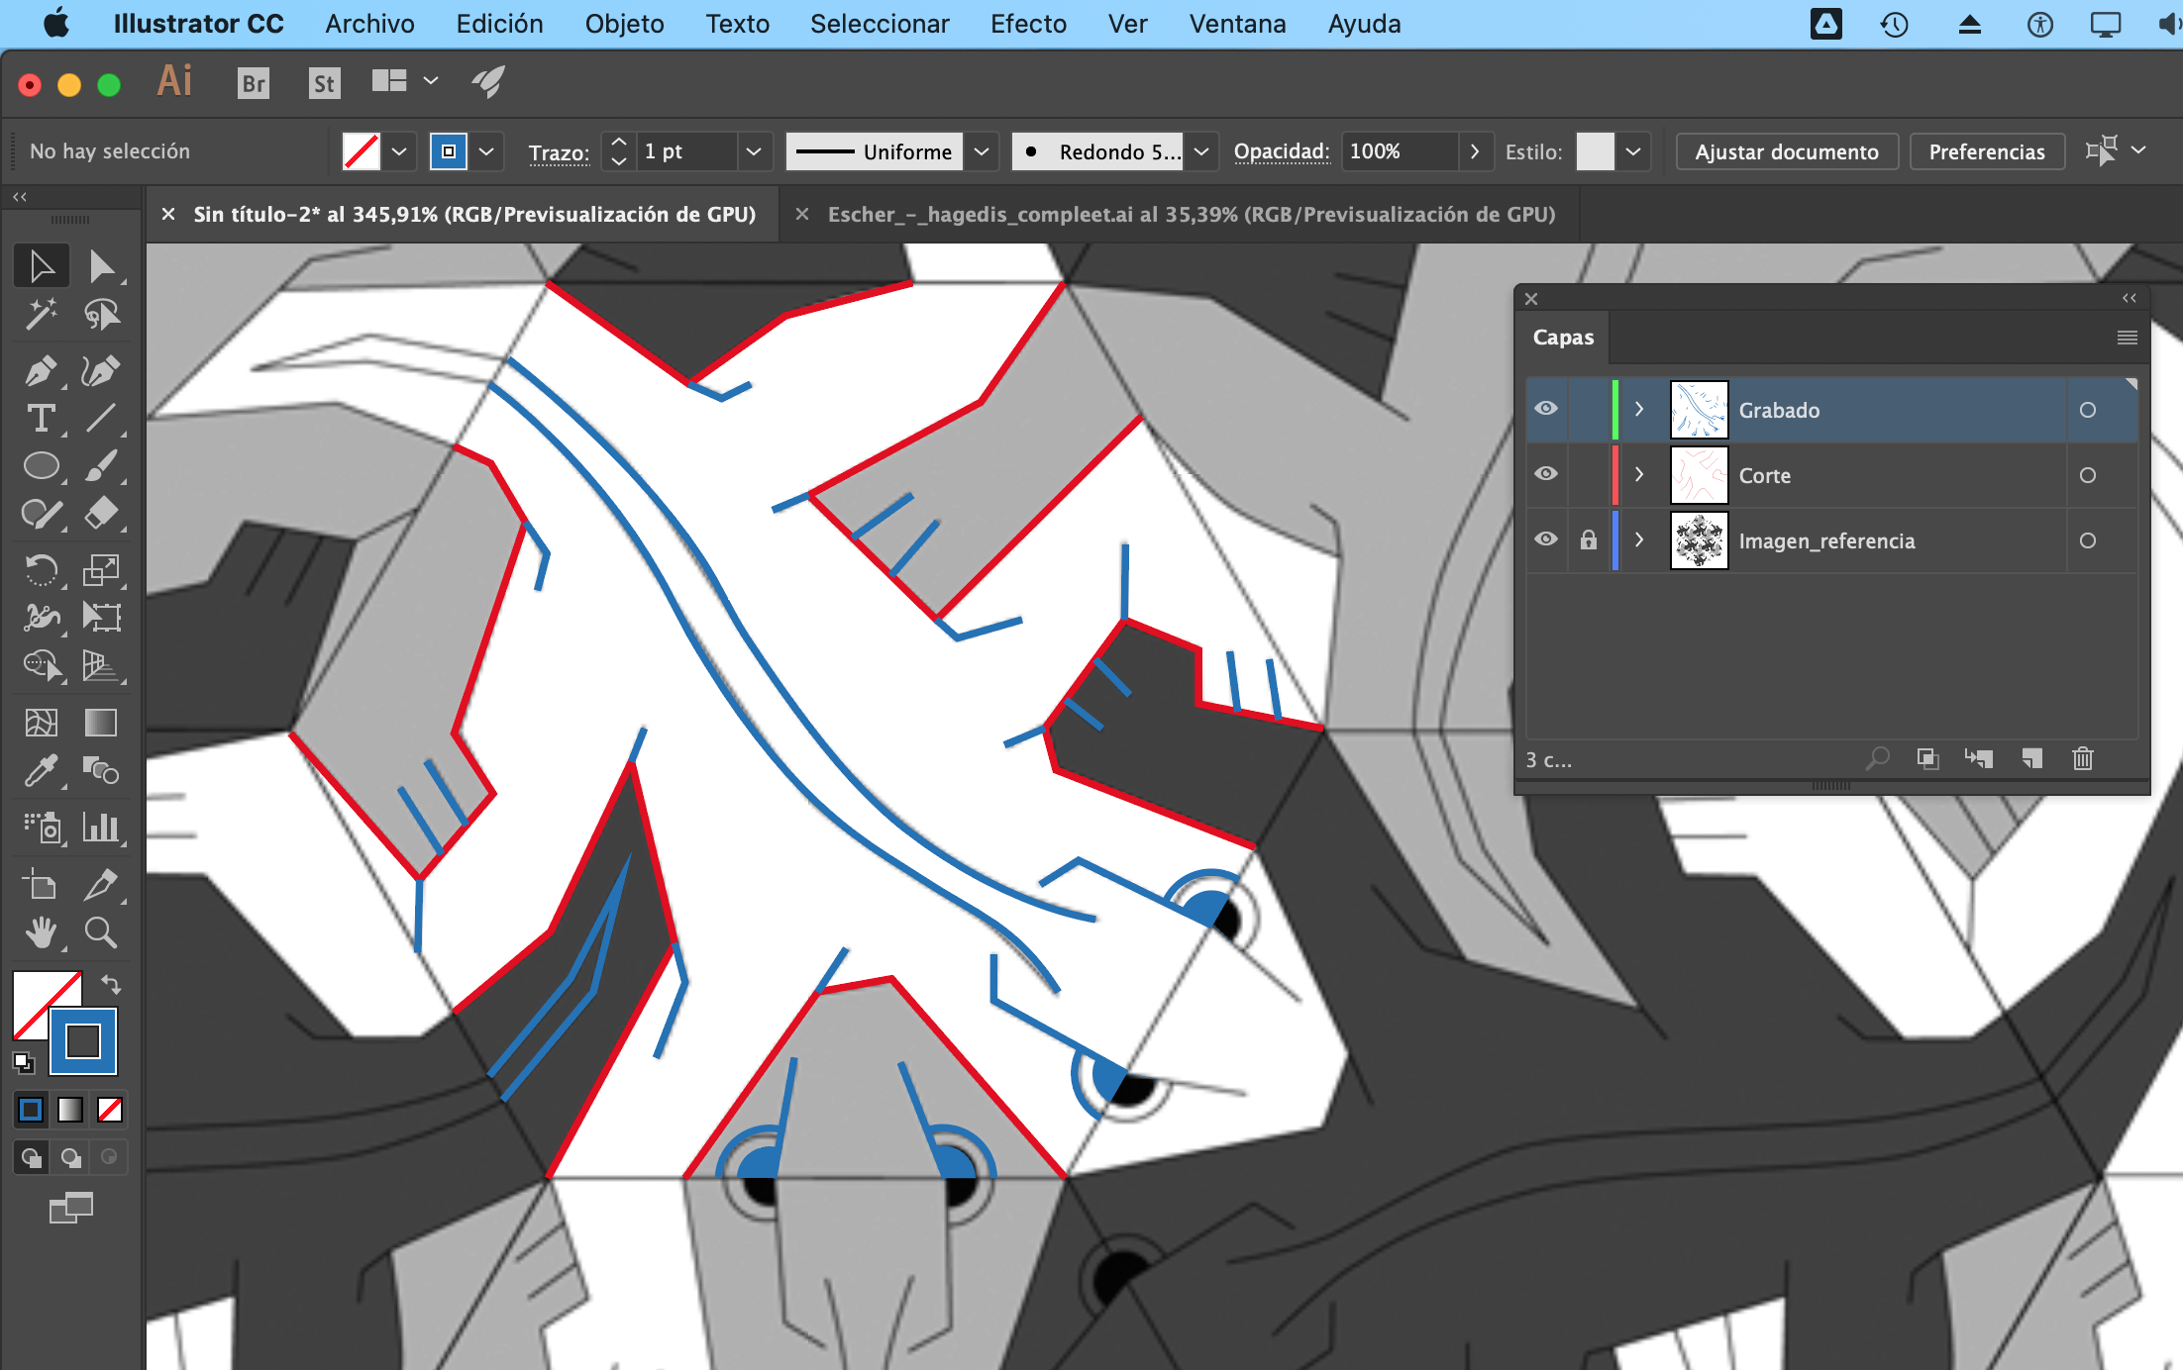Select the Selection (black arrow) tool
This screenshot has width=2183, height=1370.
[x=42, y=266]
